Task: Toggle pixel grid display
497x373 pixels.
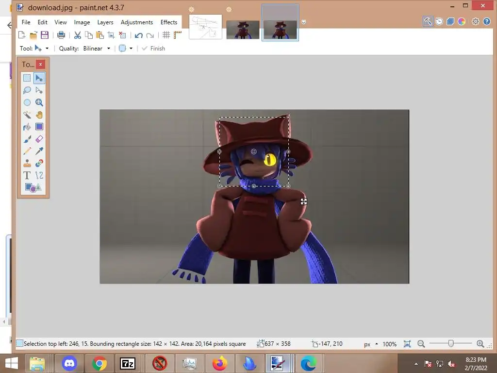Action: [x=166, y=35]
